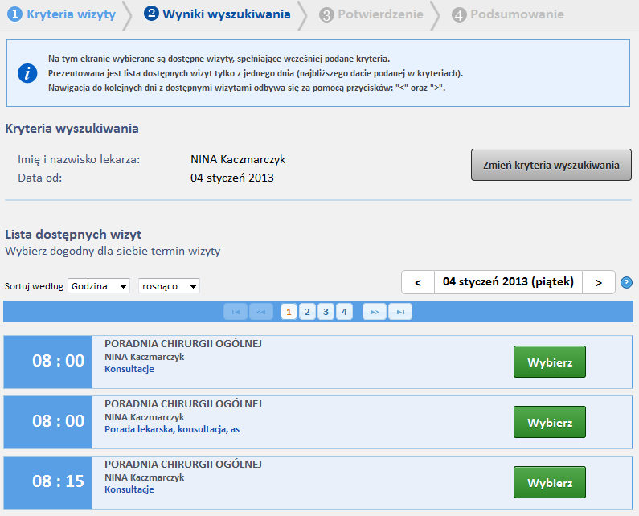Open step 4 Podsumowanie tab
The image size is (639, 516).
click(508, 14)
